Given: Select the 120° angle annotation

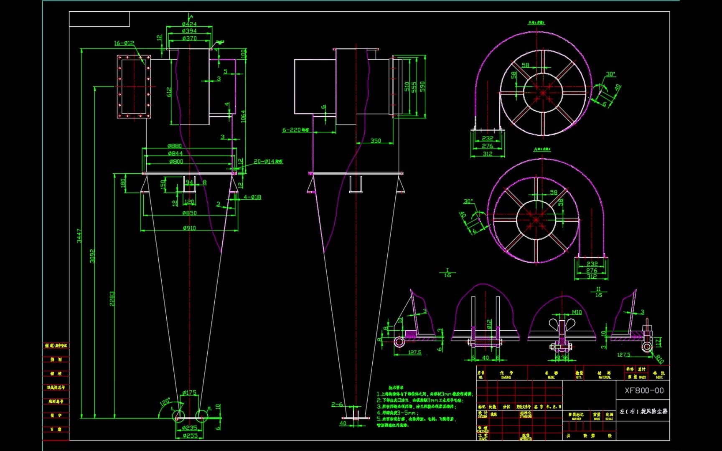Looking at the screenshot, I should 165,402.
